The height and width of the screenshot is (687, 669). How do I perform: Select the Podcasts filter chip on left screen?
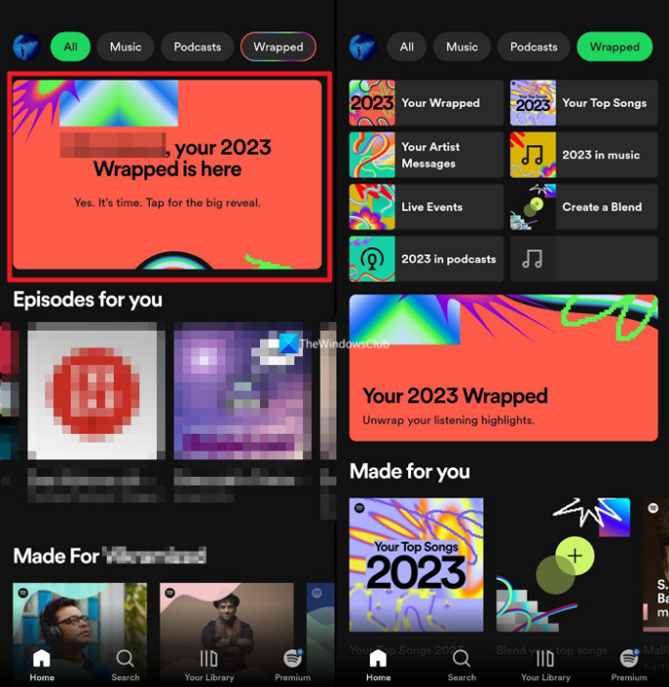[197, 46]
